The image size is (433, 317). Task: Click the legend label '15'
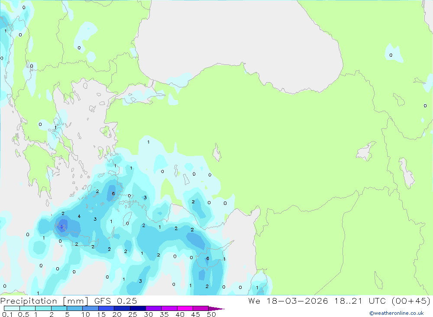click(101, 314)
